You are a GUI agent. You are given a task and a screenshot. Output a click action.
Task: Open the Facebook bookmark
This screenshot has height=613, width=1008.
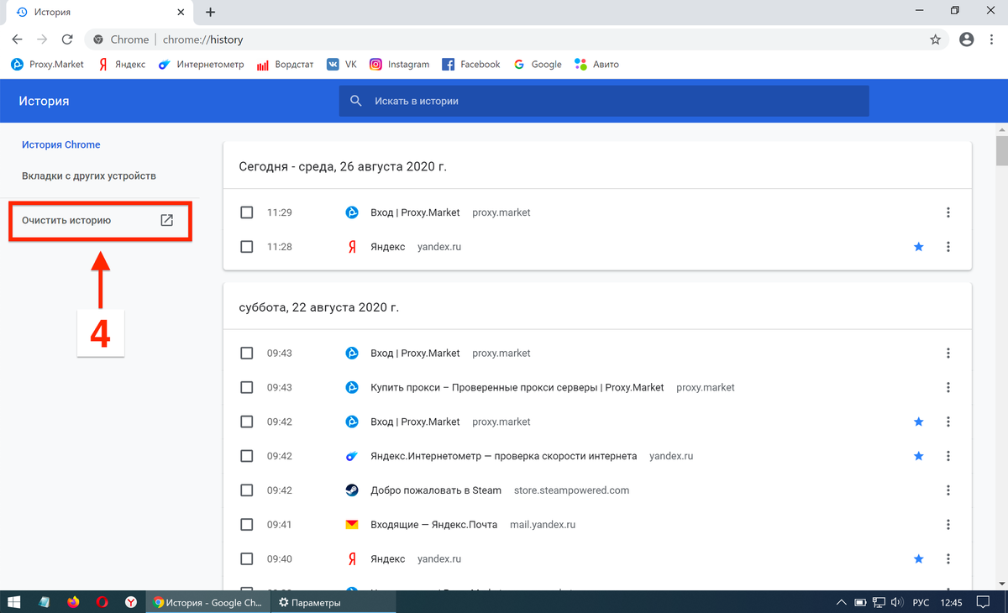(471, 64)
